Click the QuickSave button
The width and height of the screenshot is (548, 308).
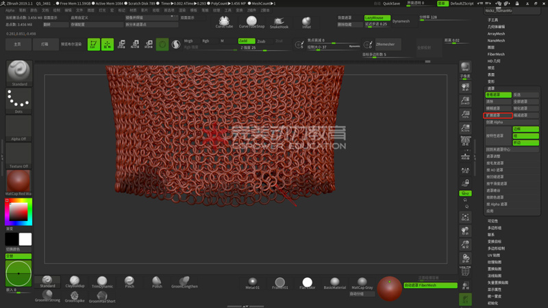click(391, 3)
